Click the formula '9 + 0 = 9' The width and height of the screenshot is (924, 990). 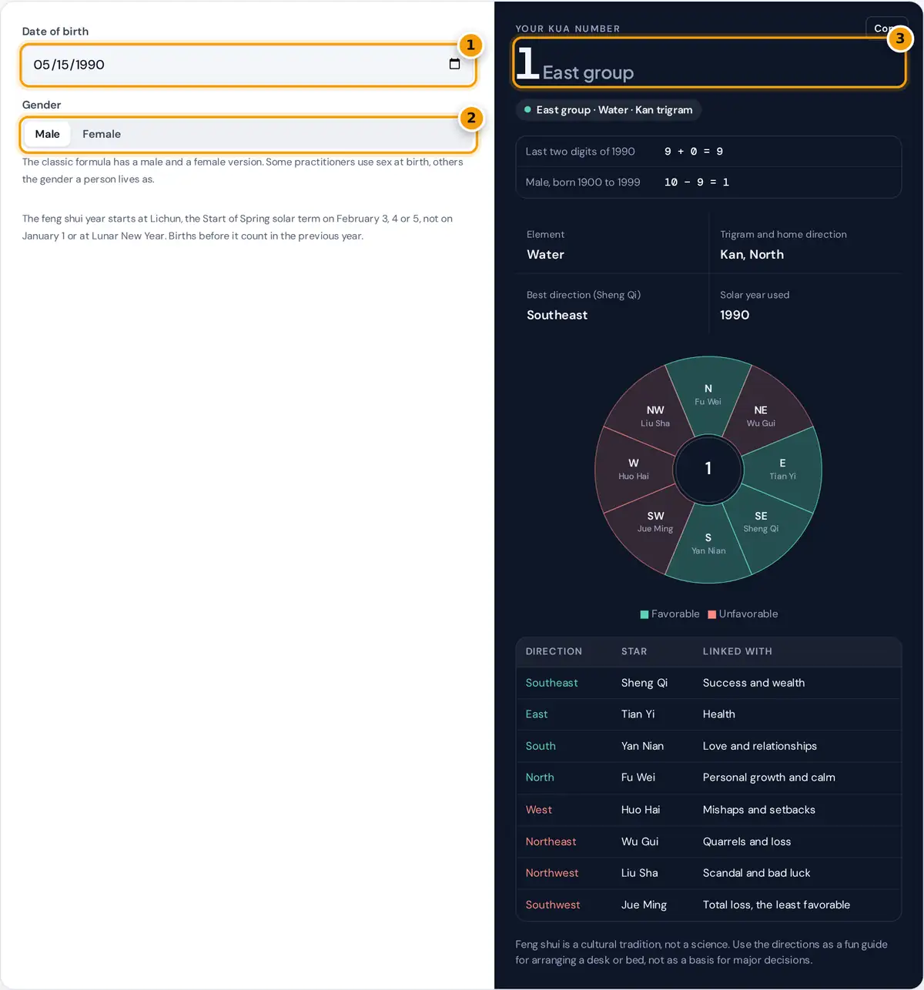(x=694, y=152)
